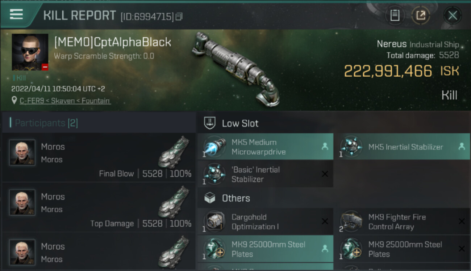Click the Top Damage Moros ship icon
This screenshot has width=471, height=271.
(x=174, y=202)
